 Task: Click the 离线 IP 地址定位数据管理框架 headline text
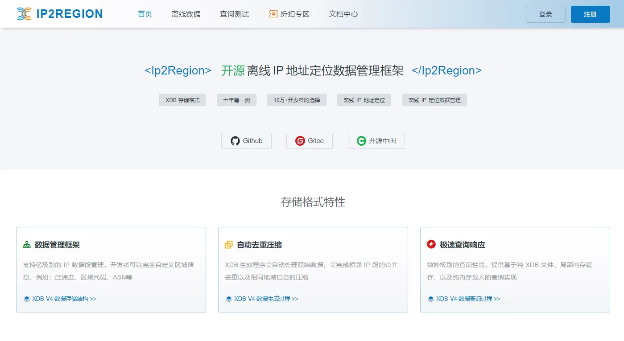(x=325, y=70)
